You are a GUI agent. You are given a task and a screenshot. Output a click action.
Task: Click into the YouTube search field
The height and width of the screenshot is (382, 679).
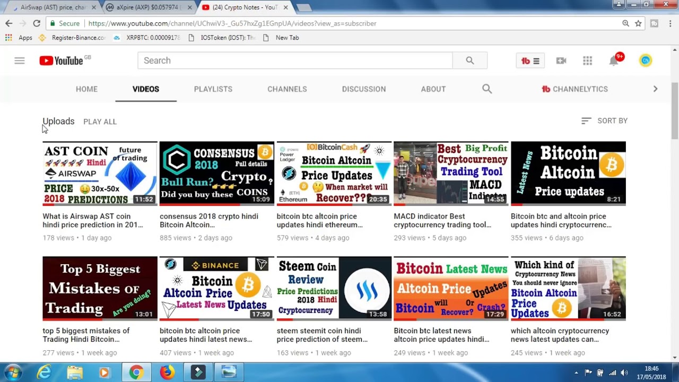tap(295, 60)
